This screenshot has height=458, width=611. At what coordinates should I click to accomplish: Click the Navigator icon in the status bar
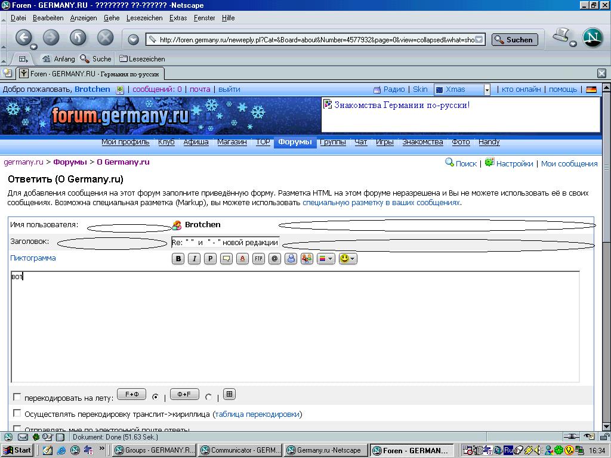point(8,437)
